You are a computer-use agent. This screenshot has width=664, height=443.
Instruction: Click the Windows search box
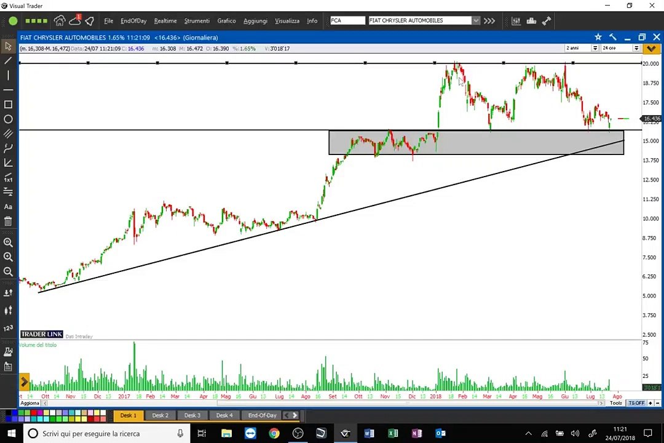coord(107,433)
